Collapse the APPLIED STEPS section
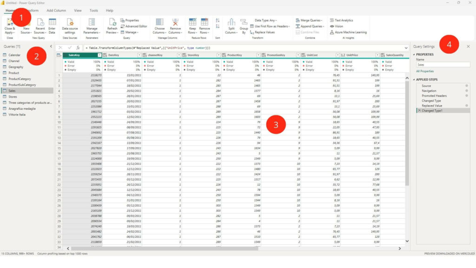Screen dimensions: 476x268 [x=414, y=80]
